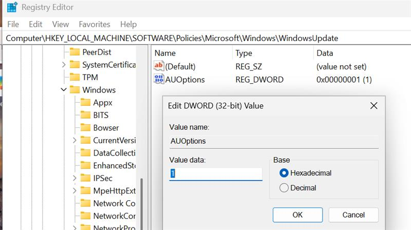
Task: Click the AUOptions DWORD value icon
Action: (159, 79)
